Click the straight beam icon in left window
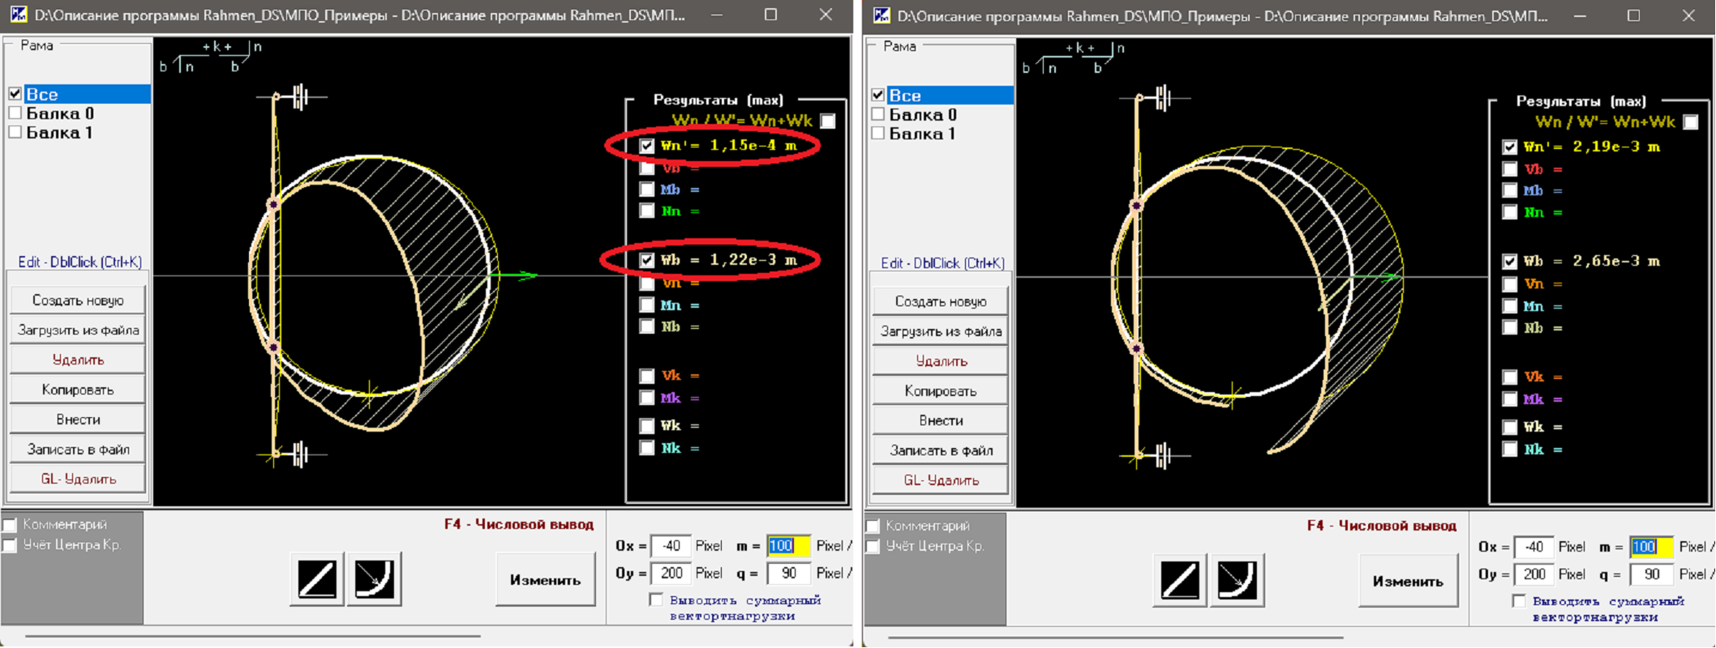The width and height of the screenshot is (1716, 648). click(x=316, y=579)
